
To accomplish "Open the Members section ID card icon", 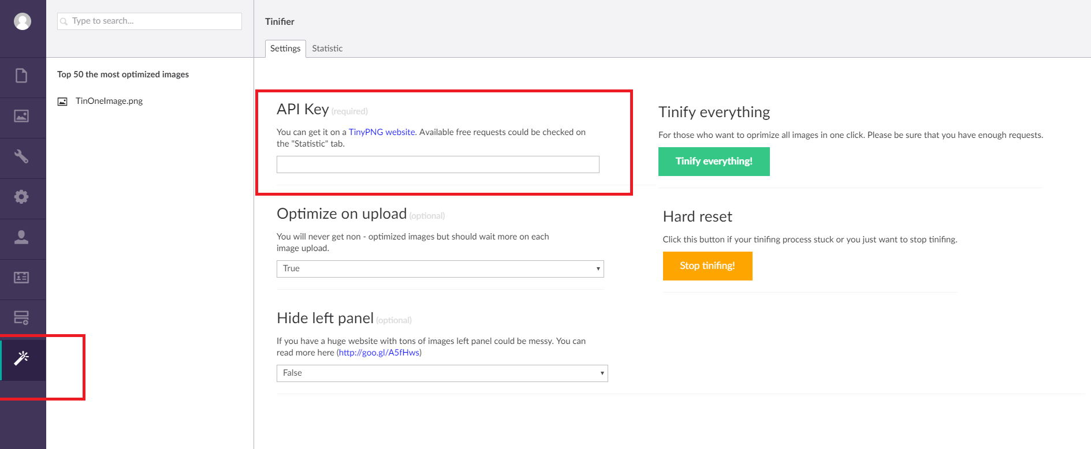I will pyautogui.click(x=21, y=278).
